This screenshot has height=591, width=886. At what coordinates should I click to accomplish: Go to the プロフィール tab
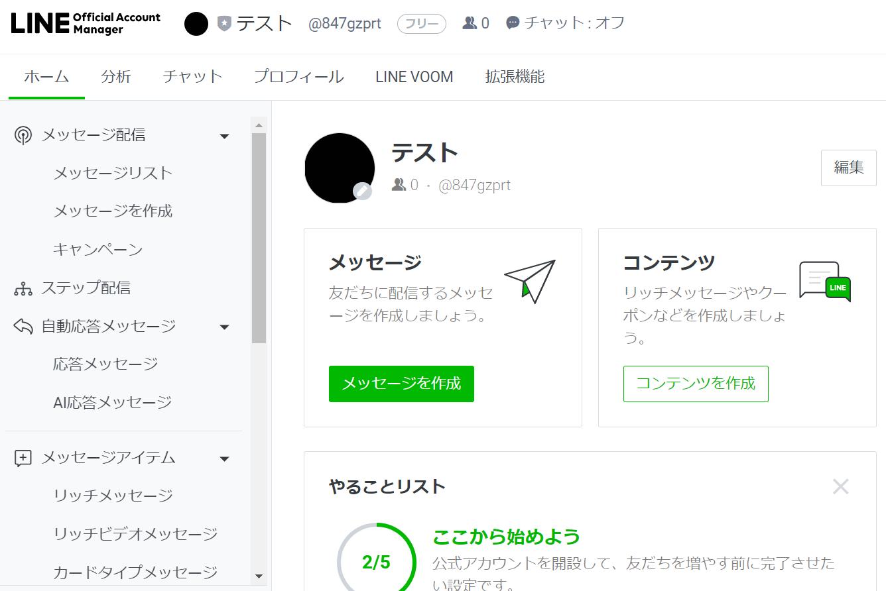[299, 77]
